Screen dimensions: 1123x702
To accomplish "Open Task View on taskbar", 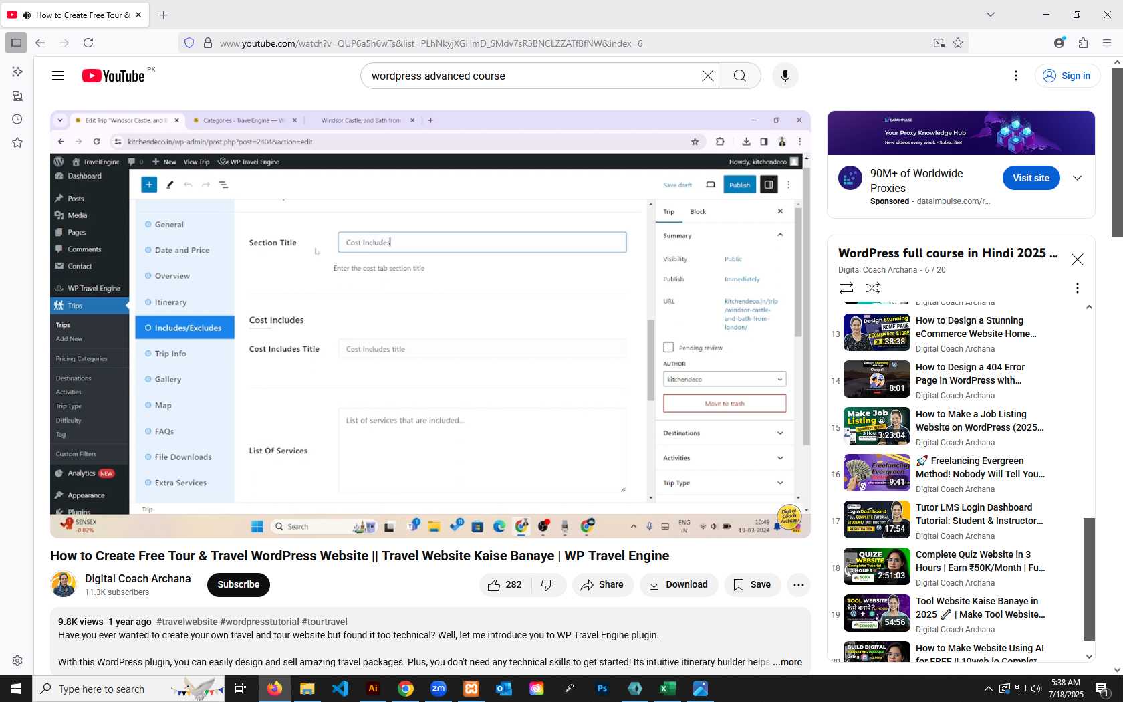I will [241, 689].
